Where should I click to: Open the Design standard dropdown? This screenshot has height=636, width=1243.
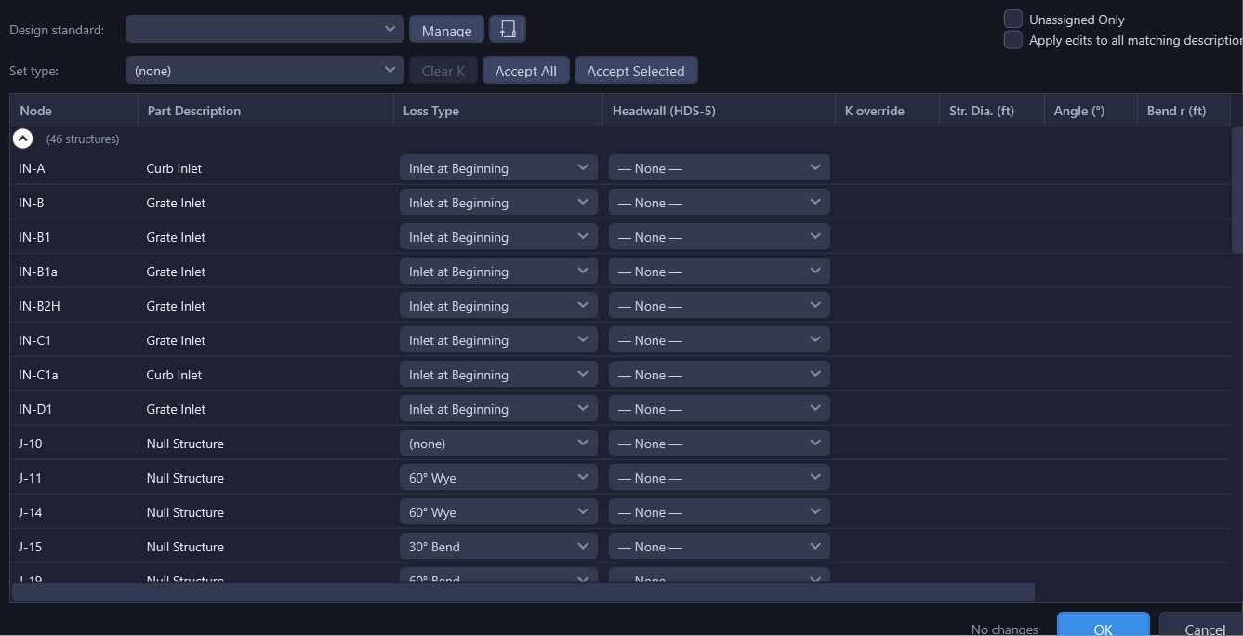pos(265,29)
